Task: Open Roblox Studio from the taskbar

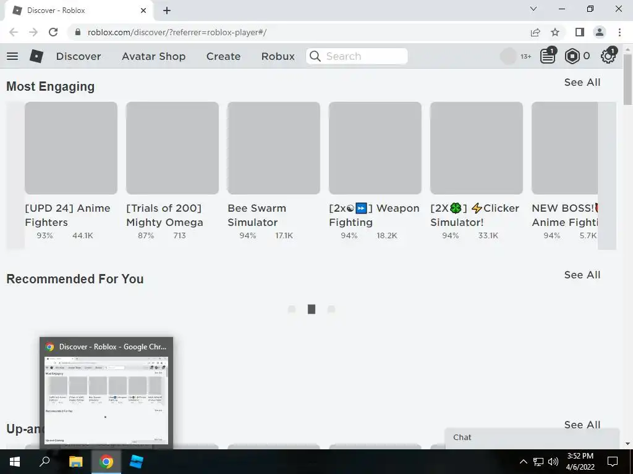Action: 137,462
